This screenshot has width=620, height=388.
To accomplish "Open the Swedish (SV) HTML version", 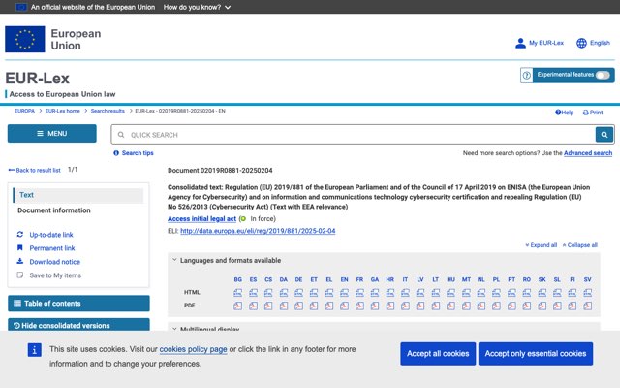I will [x=588, y=293].
